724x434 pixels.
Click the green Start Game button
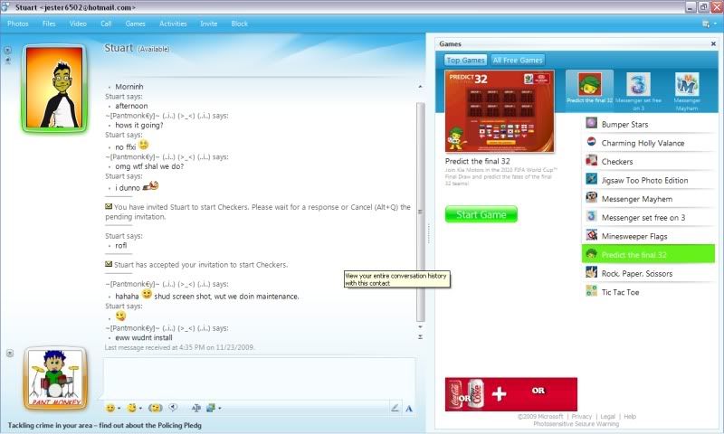tap(481, 214)
